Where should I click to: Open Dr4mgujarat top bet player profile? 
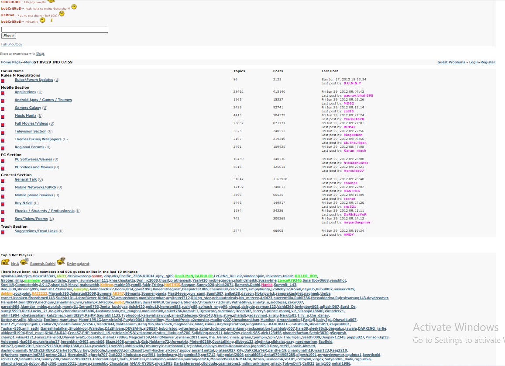pos(78,264)
